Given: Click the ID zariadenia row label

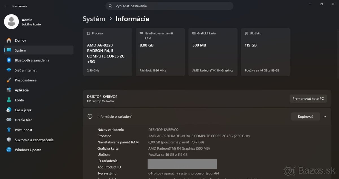Looking at the screenshot, I should [x=107, y=161].
